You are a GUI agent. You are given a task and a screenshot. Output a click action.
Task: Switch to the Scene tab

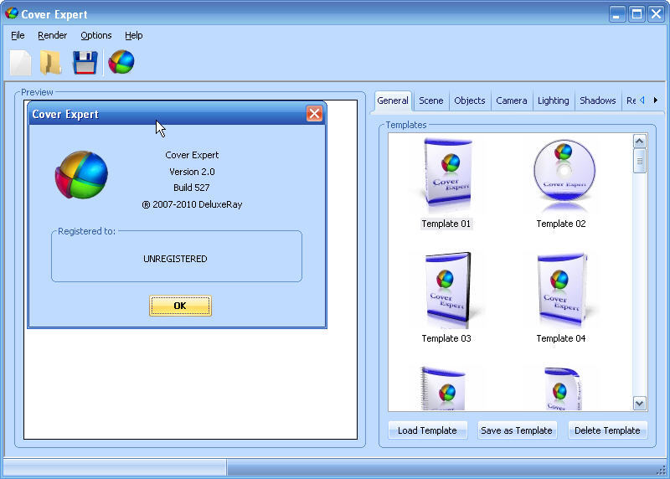pos(431,100)
